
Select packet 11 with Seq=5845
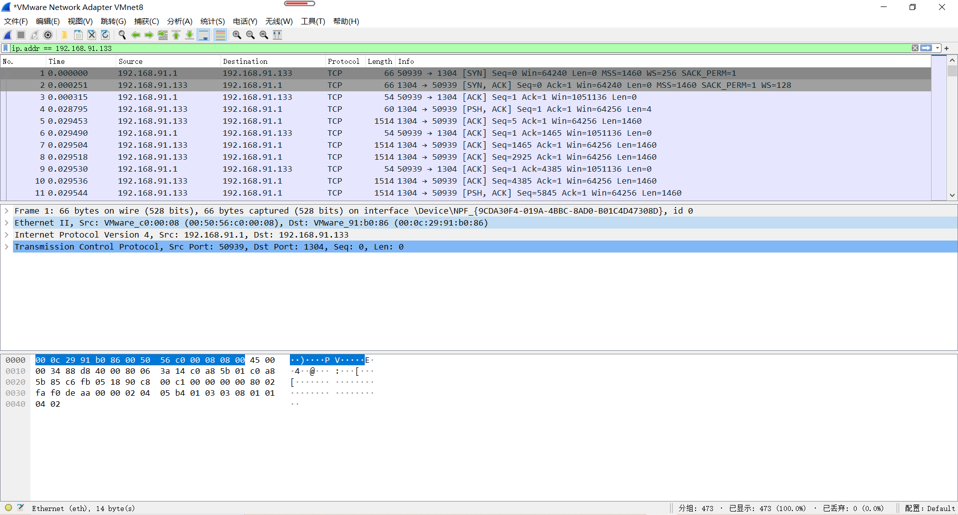pyautogui.click(x=466, y=193)
